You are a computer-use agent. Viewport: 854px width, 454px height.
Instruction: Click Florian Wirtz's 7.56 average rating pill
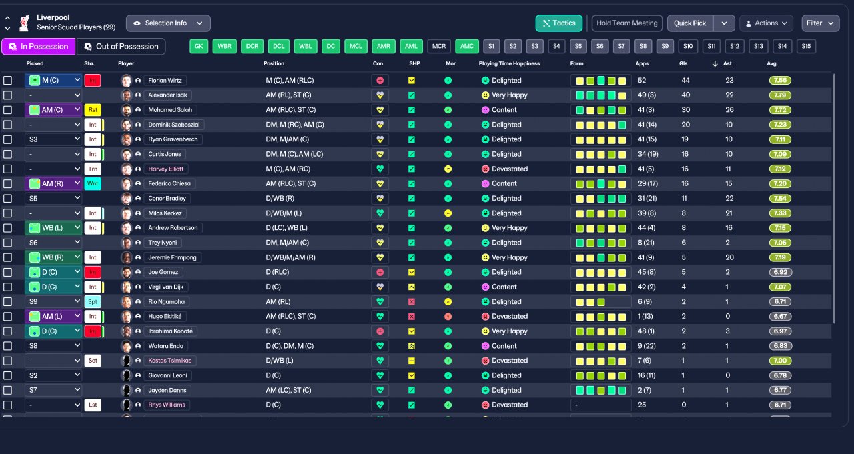(781, 80)
